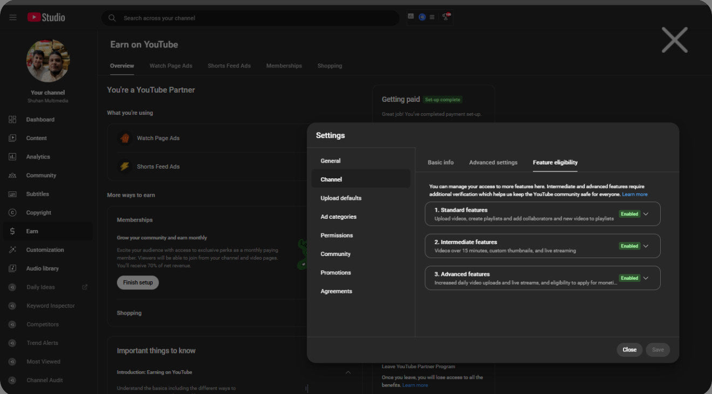Select Upload defaults in Settings
This screenshot has width=712, height=394.
(361, 198)
